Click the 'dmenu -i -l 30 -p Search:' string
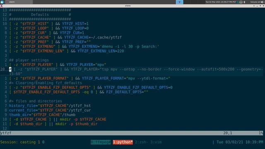Image resolution: width=265 pixels, height=149 pixels. (x=130, y=46)
